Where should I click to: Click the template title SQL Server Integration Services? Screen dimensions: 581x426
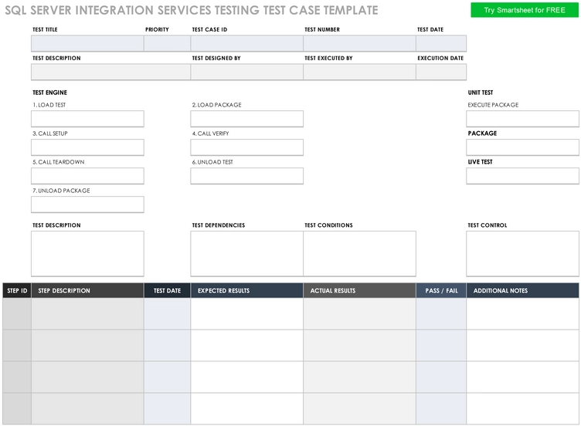pyautogui.click(x=191, y=10)
